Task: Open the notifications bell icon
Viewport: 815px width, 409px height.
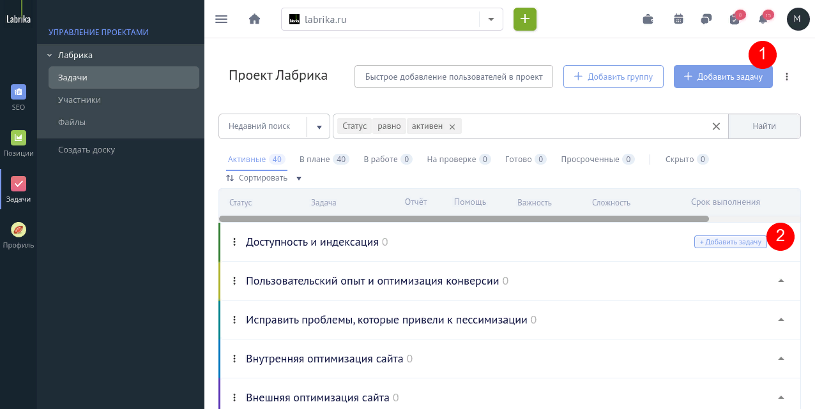Action: (765, 19)
